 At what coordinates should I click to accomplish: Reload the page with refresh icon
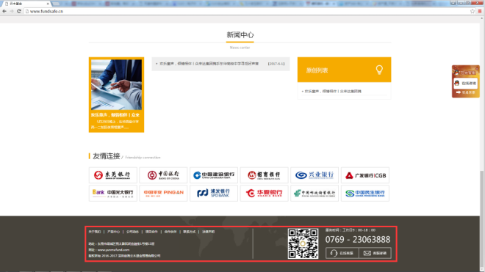click(19, 11)
